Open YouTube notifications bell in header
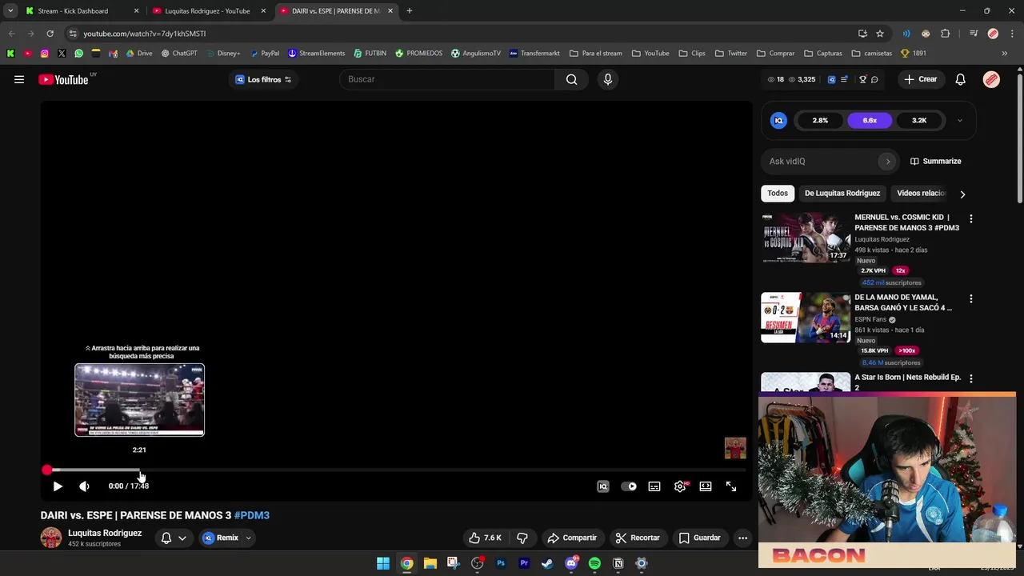 pyautogui.click(x=961, y=79)
